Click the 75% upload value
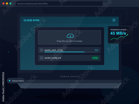 [x=96, y=50]
